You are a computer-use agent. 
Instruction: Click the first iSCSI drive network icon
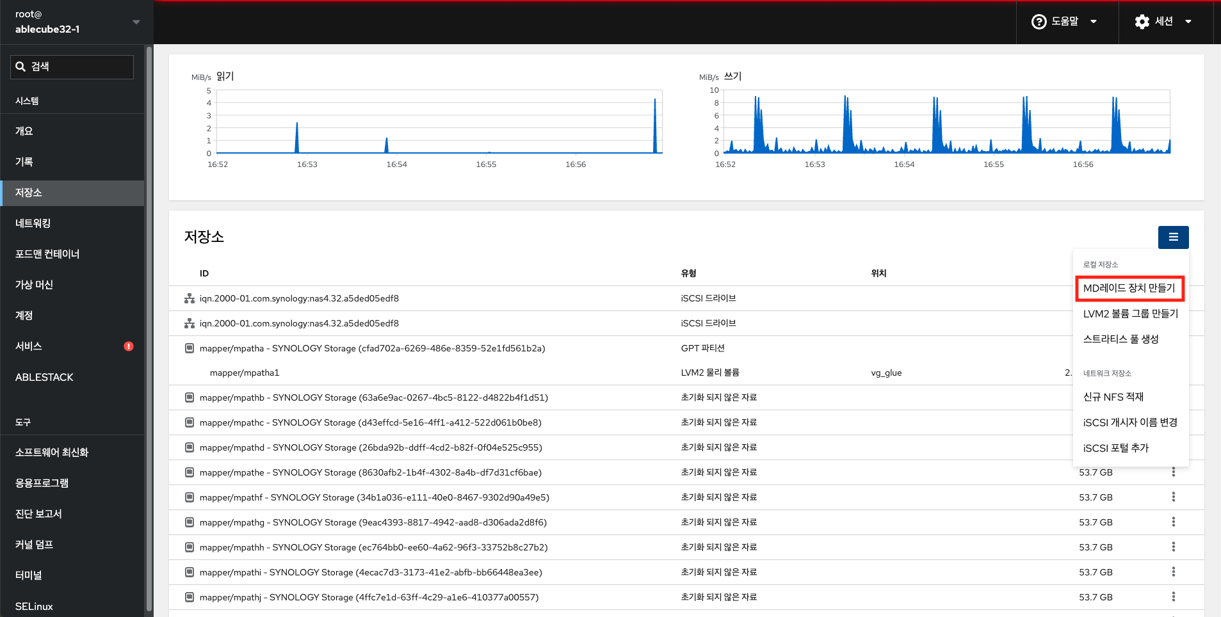190,298
